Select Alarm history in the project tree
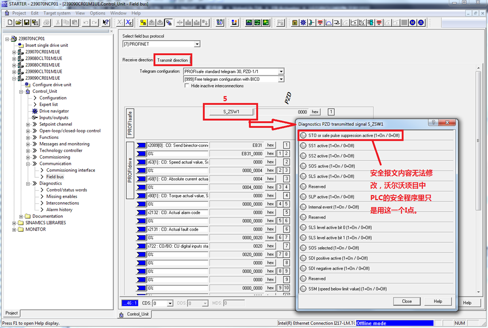 (x=59, y=210)
